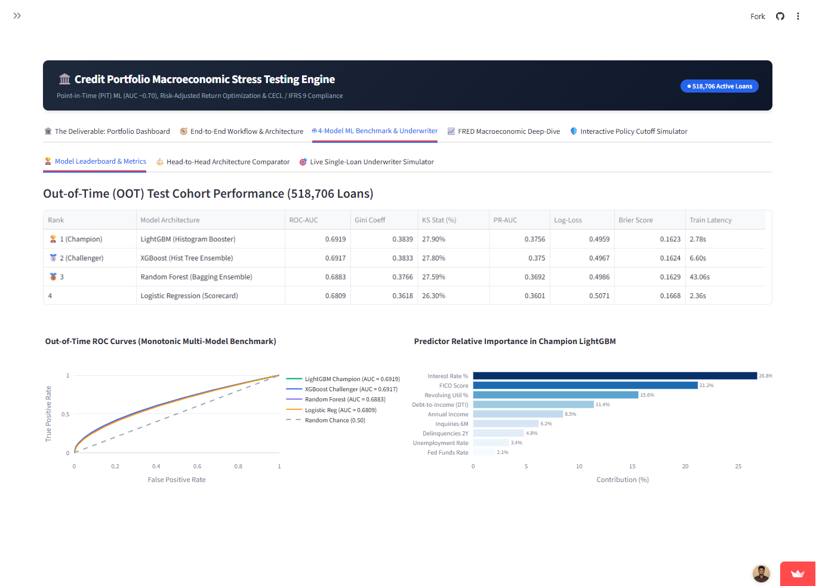Click the 518,706 Active Loans badge
816x586 pixels.
(719, 86)
